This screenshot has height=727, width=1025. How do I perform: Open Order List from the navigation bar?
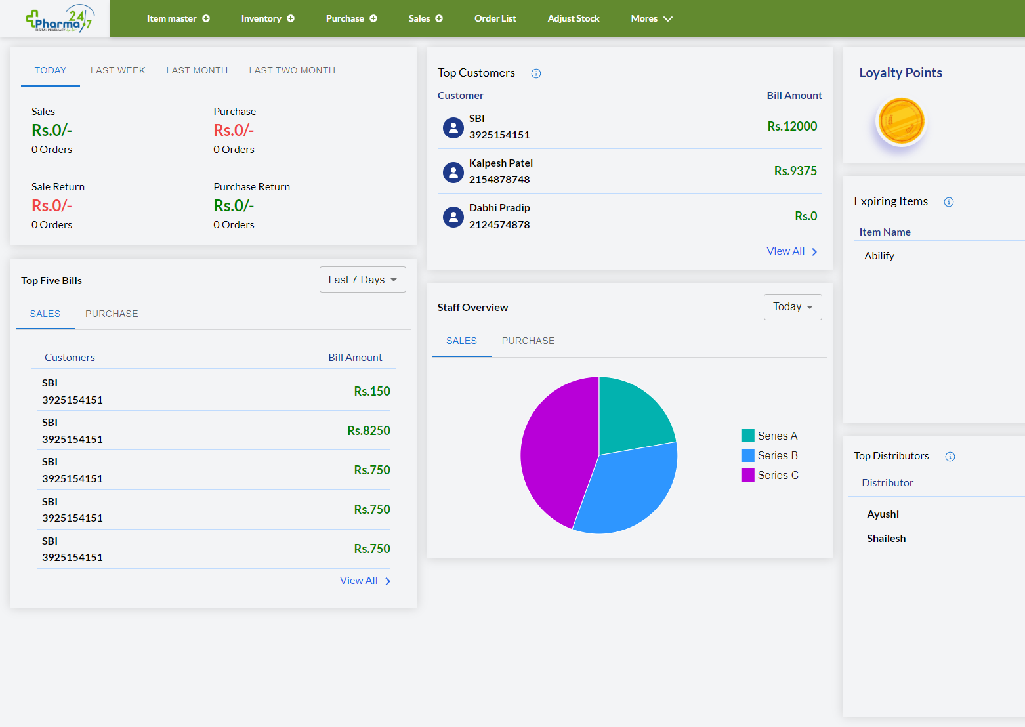coord(495,18)
